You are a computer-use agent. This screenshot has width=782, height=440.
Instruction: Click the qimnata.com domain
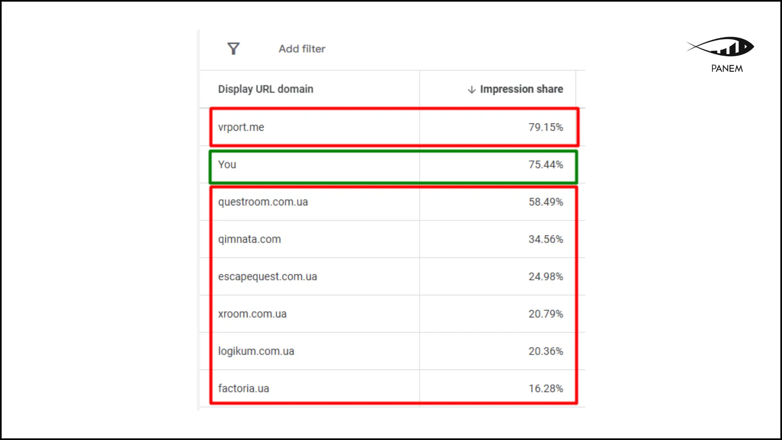[250, 239]
